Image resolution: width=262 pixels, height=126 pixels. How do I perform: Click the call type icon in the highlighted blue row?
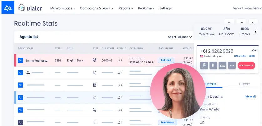coord(95,97)
